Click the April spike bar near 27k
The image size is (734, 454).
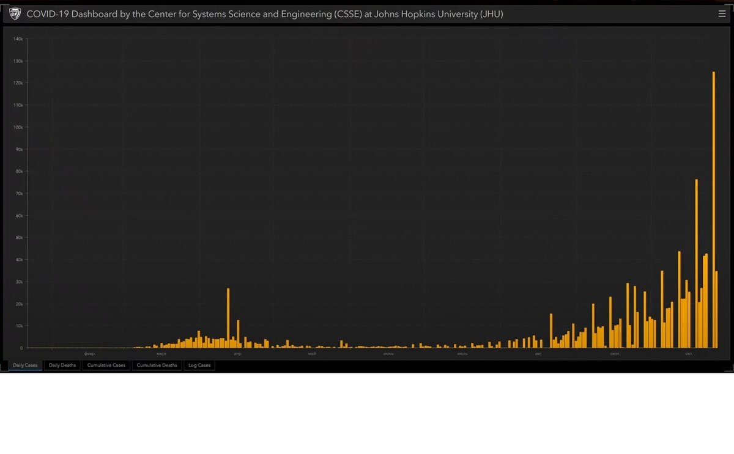(x=228, y=318)
